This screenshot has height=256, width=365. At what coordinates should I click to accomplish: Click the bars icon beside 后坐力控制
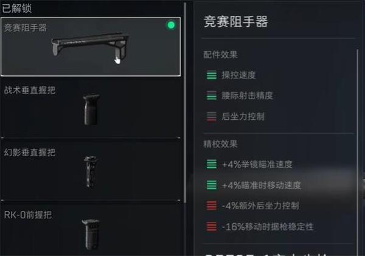point(211,116)
